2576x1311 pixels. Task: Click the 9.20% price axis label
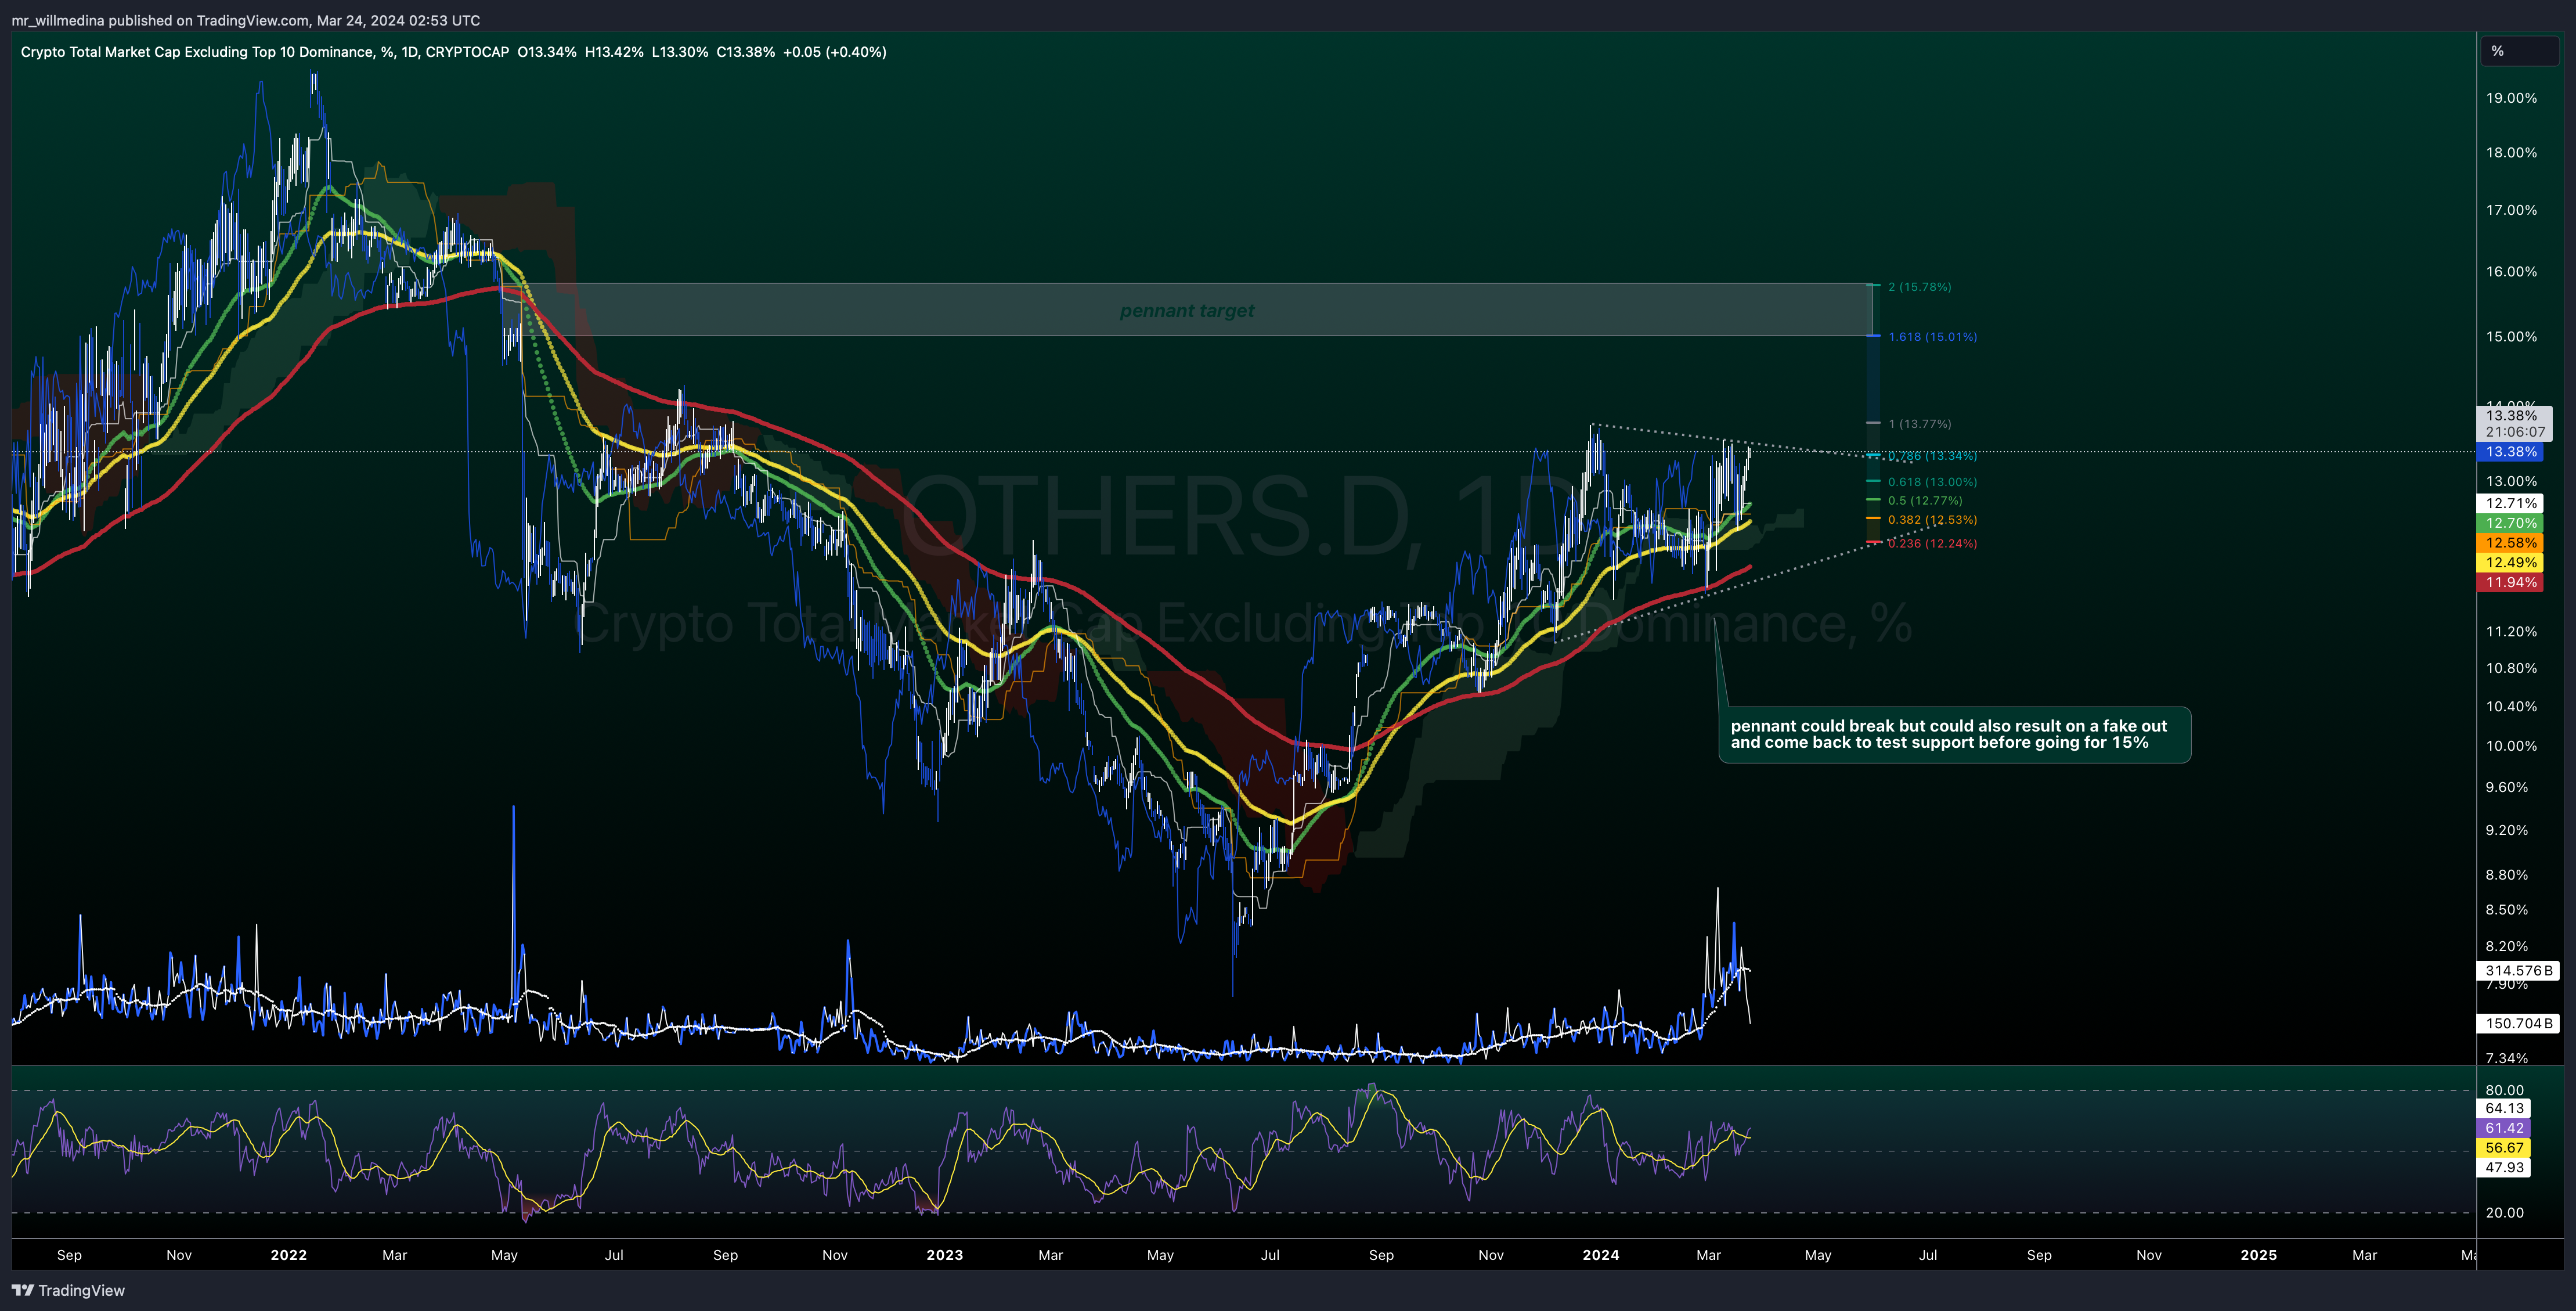point(2506,831)
